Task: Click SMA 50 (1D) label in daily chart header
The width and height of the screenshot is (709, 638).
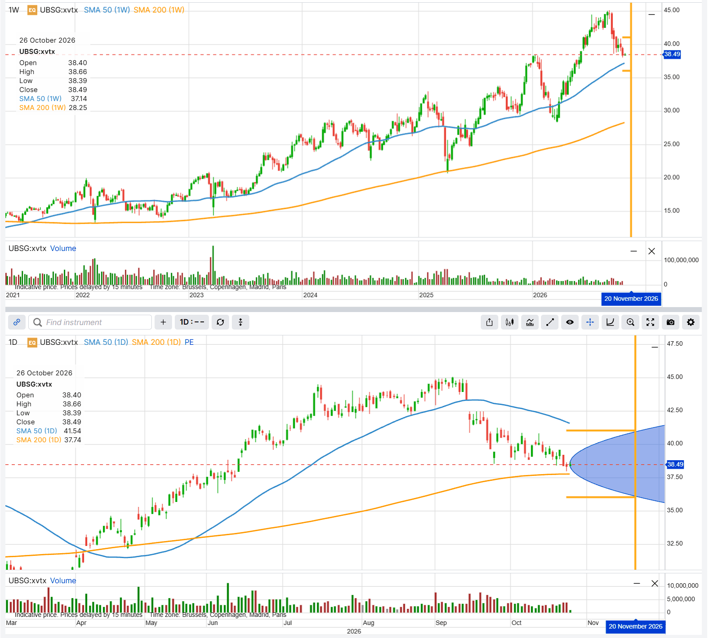Action: pyautogui.click(x=106, y=342)
